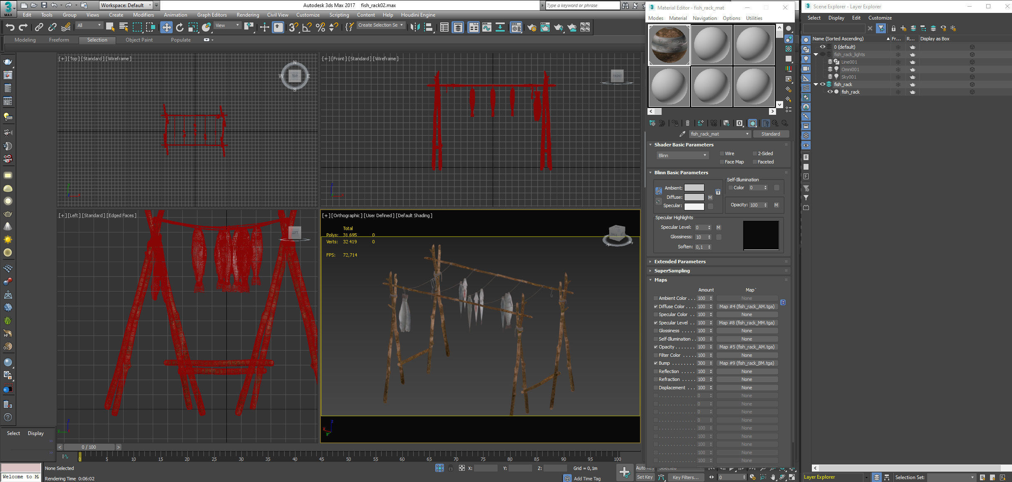This screenshot has width=1012, height=482.
Task: Select the Omni001 light in Layer Explorer
Action: 850,69
